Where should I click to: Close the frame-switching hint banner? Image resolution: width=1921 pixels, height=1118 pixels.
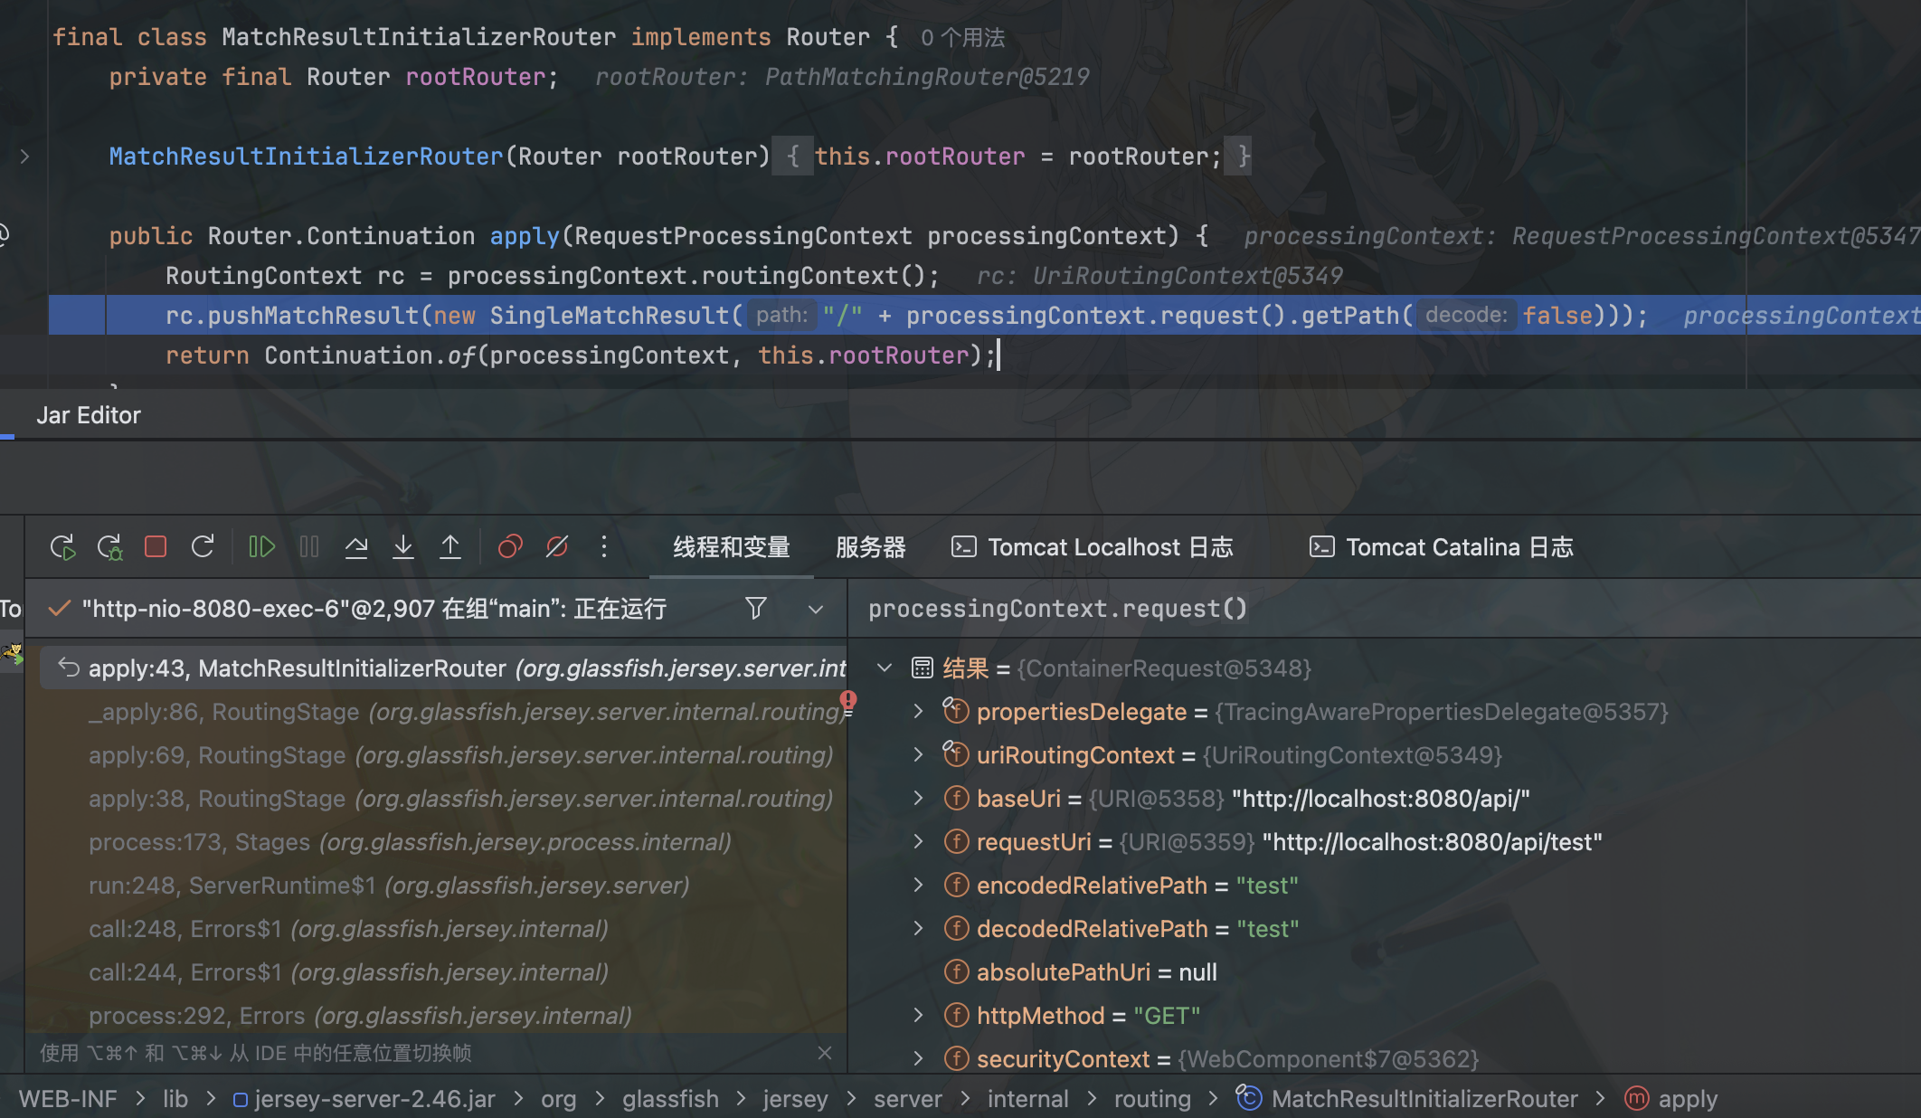click(x=824, y=1053)
